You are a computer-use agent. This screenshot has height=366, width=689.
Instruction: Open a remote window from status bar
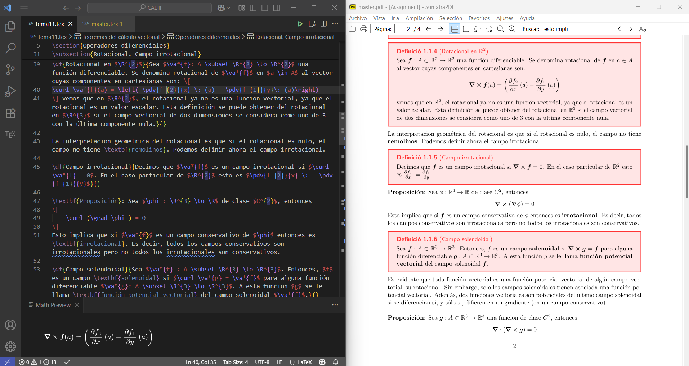tap(7, 362)
